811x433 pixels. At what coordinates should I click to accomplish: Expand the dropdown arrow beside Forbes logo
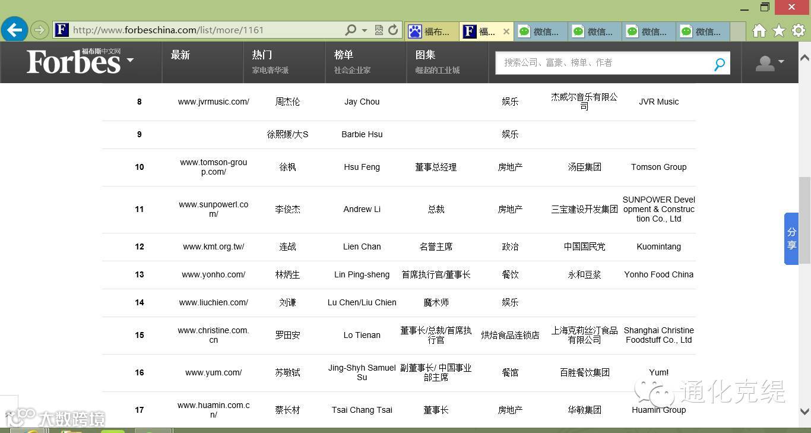click(130, 60)
